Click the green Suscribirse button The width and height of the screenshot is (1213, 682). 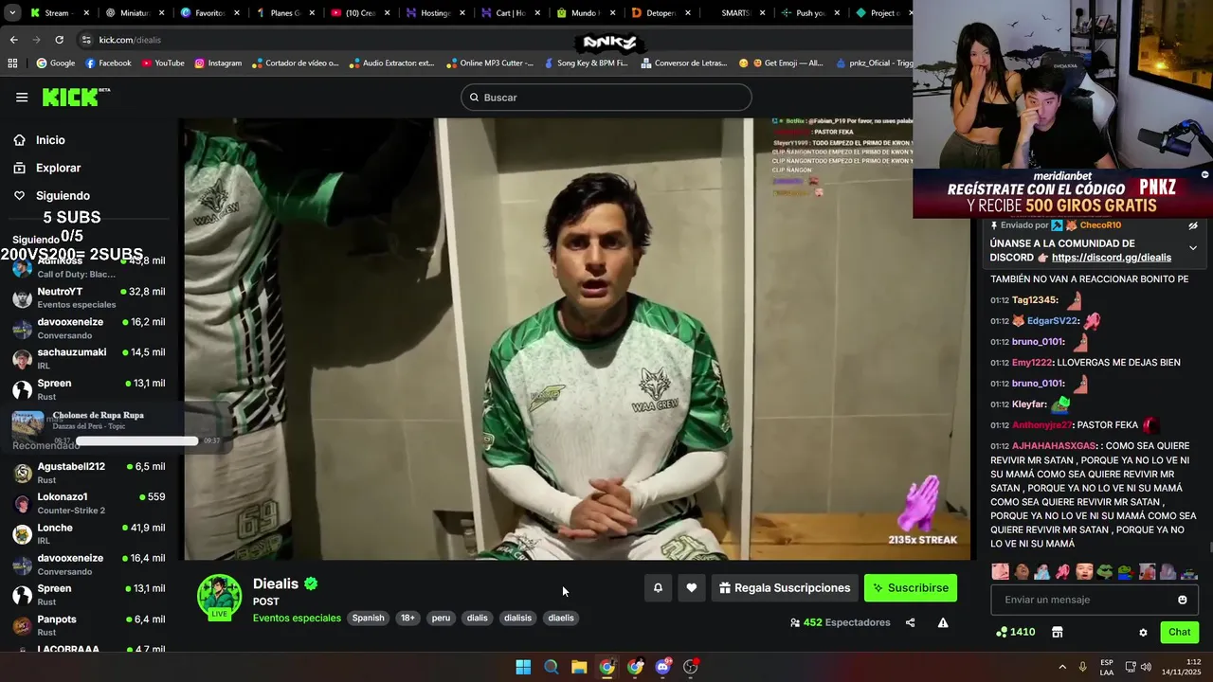click(x=911, y=588)
